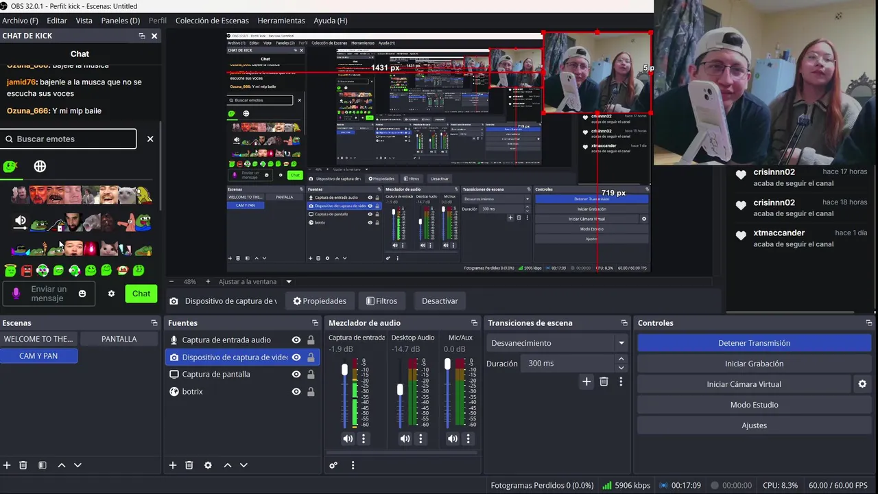Toggle visibility of Dispositivo de captura de video
The width and height of the screenshot is (878, 494).
point(296,357)
